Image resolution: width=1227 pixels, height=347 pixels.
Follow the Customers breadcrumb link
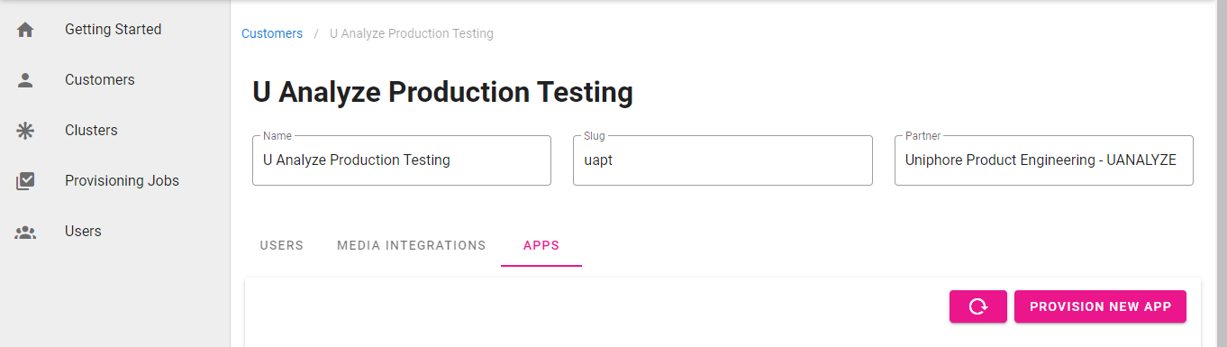tap(272, 33)
